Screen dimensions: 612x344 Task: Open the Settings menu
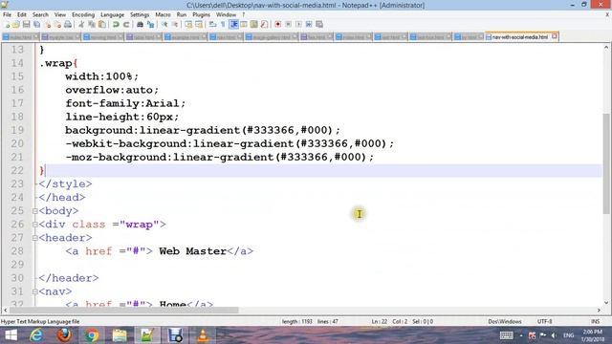click(140, 15)
